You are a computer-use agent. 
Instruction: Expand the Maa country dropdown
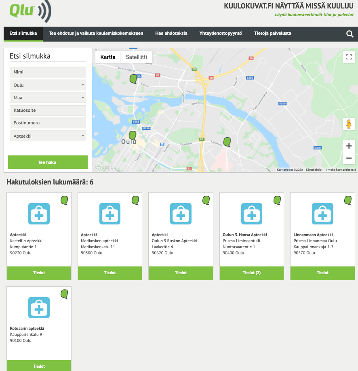pyautogui.click(x=48, y=98)
